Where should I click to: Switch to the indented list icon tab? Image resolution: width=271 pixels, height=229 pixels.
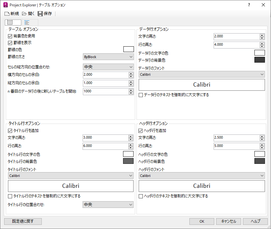tap(27, 22)
